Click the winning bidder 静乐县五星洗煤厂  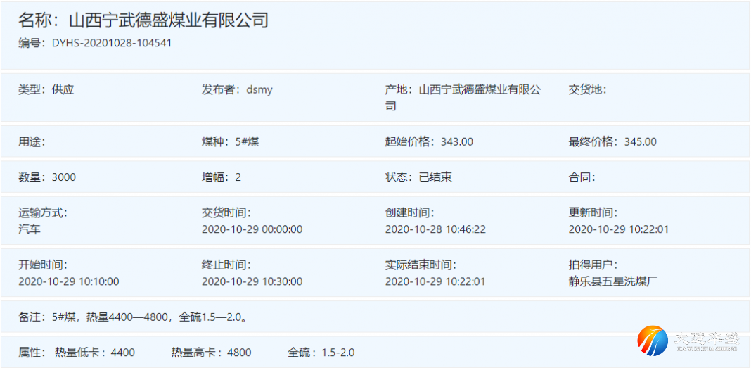tap(613, 281)
